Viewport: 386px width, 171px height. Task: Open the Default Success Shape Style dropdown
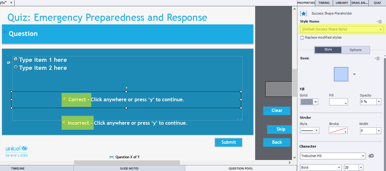coord(341,29)
